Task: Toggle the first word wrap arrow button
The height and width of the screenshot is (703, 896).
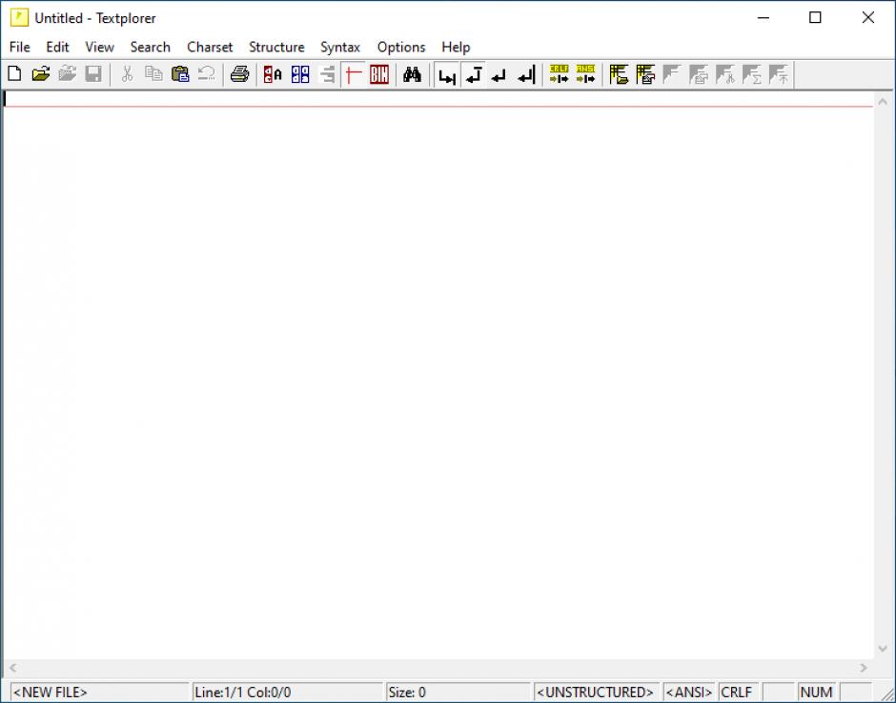Action: (446, 74)
